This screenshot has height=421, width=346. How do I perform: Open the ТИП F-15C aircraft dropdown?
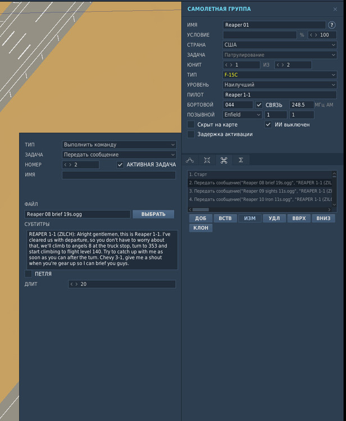280,75
